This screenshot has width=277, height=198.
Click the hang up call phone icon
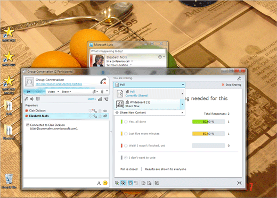coord(103,81)
